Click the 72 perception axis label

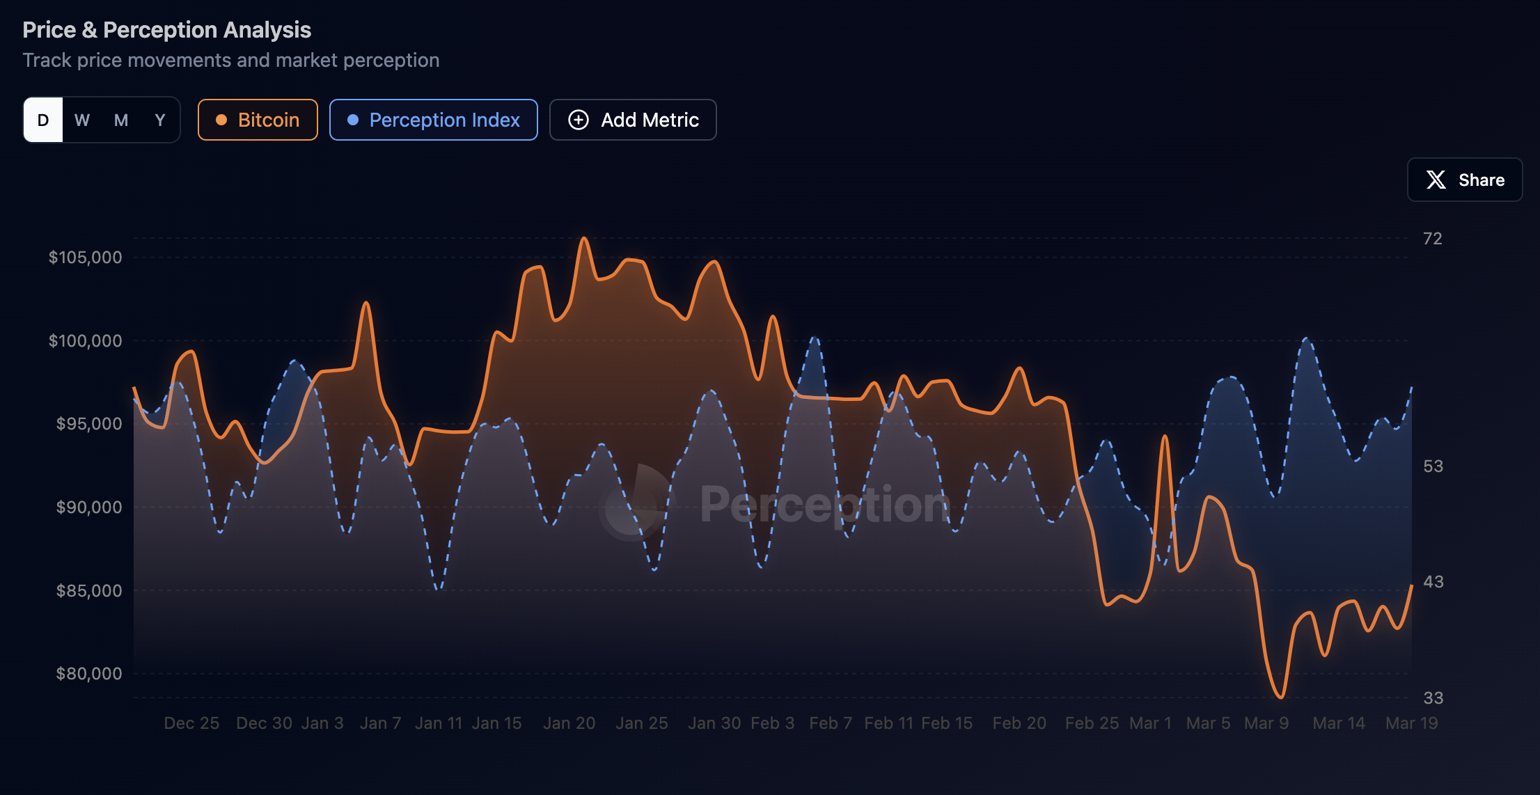(1432, 239)
